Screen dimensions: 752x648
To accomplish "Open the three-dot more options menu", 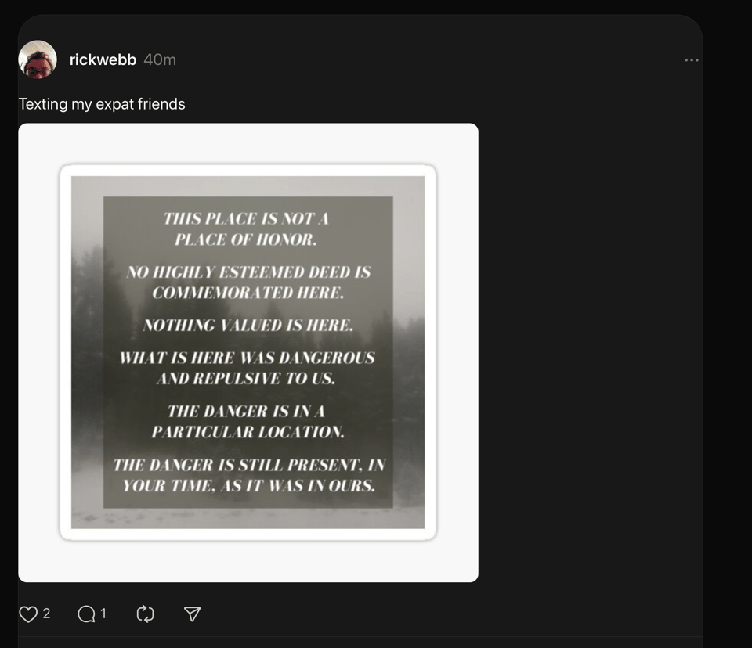I will (691, 60).
